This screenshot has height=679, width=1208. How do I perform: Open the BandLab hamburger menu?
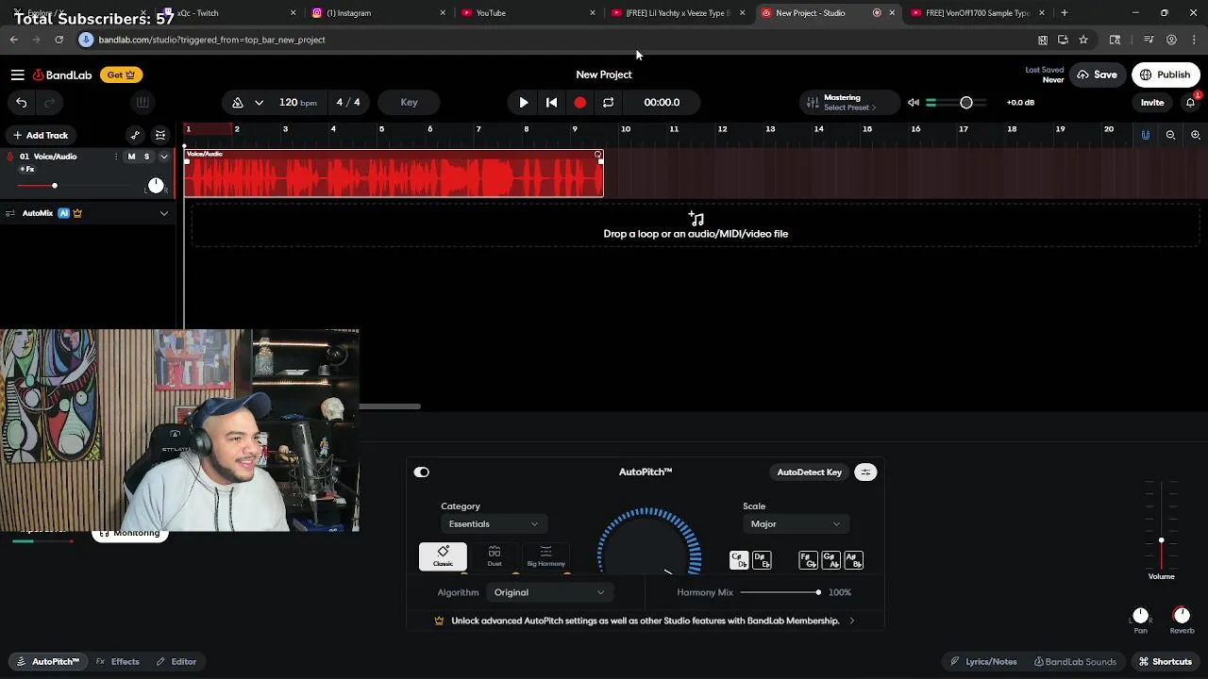17,75
